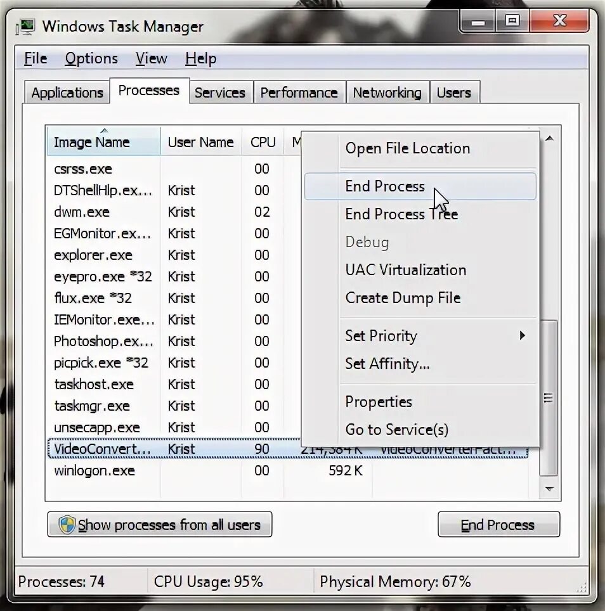The image size is (605, 611).
Task: Select the unsecapp.exe process
Action: point(174,427)
